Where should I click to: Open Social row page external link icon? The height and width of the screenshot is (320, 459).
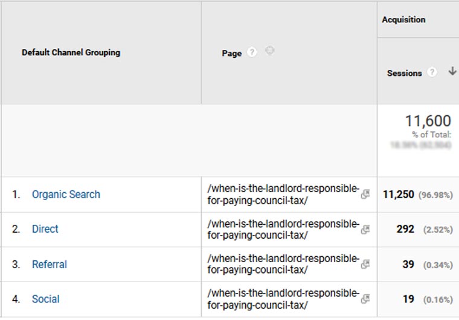pyautogui.click(x=365, y=299)
